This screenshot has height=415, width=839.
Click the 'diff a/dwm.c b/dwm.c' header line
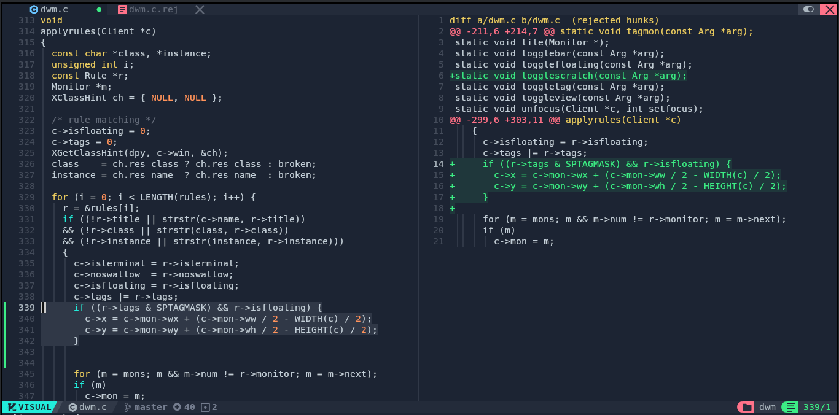pyautogui.click(x=555, y=20)
